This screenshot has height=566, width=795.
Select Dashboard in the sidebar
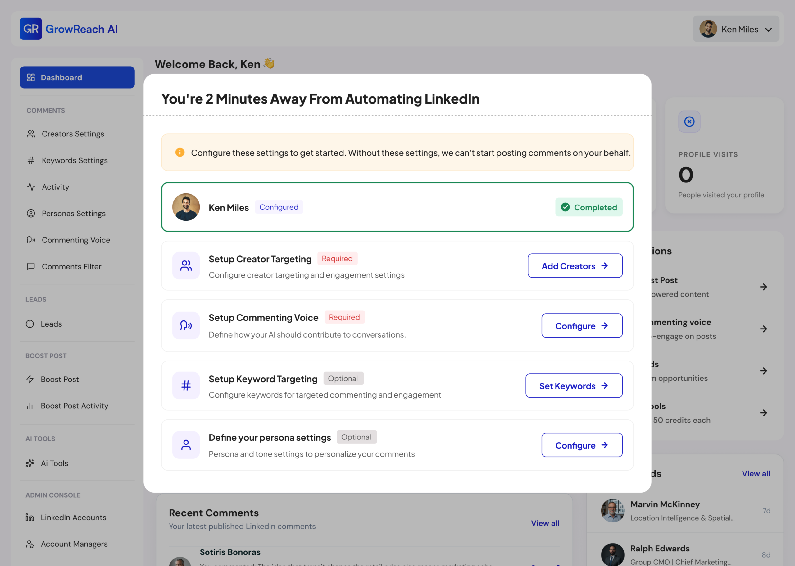(x=77, y=77)
